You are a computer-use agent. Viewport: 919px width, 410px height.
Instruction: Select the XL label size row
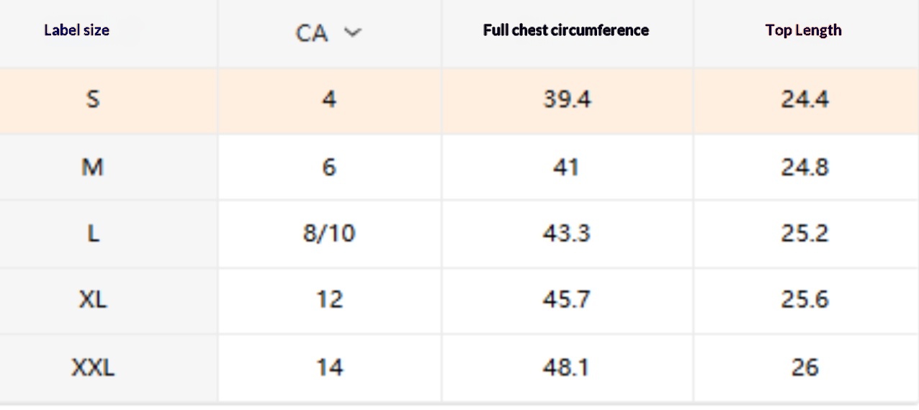click(93, 300)
